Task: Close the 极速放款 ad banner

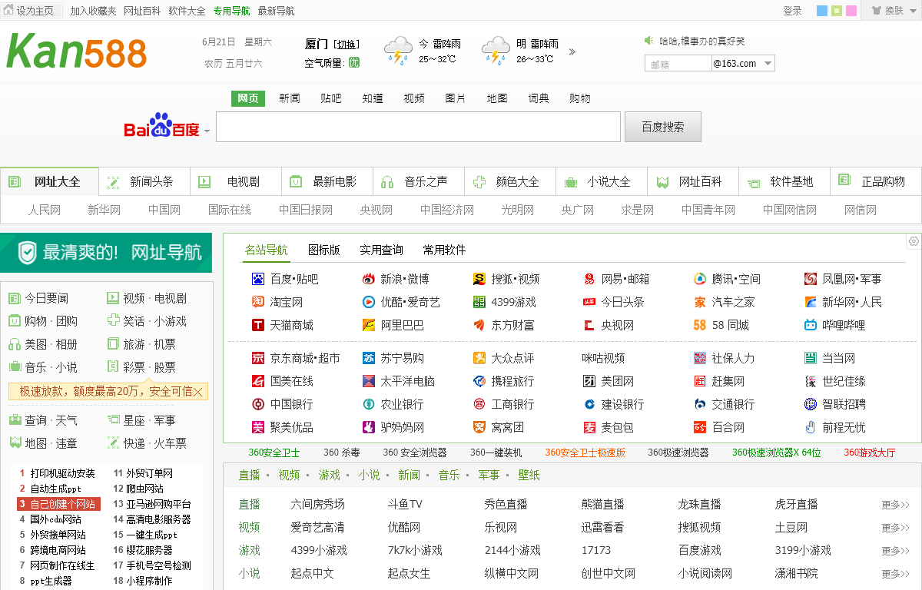Action: 198,392
